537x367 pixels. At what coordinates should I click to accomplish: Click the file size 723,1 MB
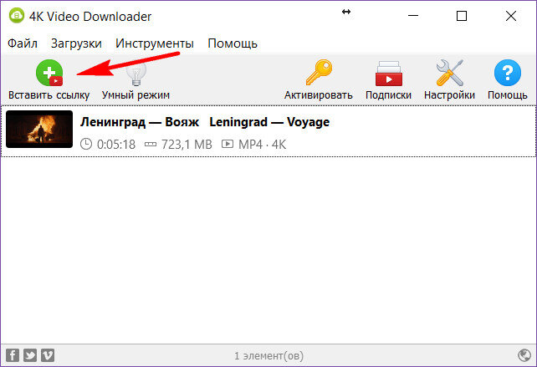[x=187, y=145]
